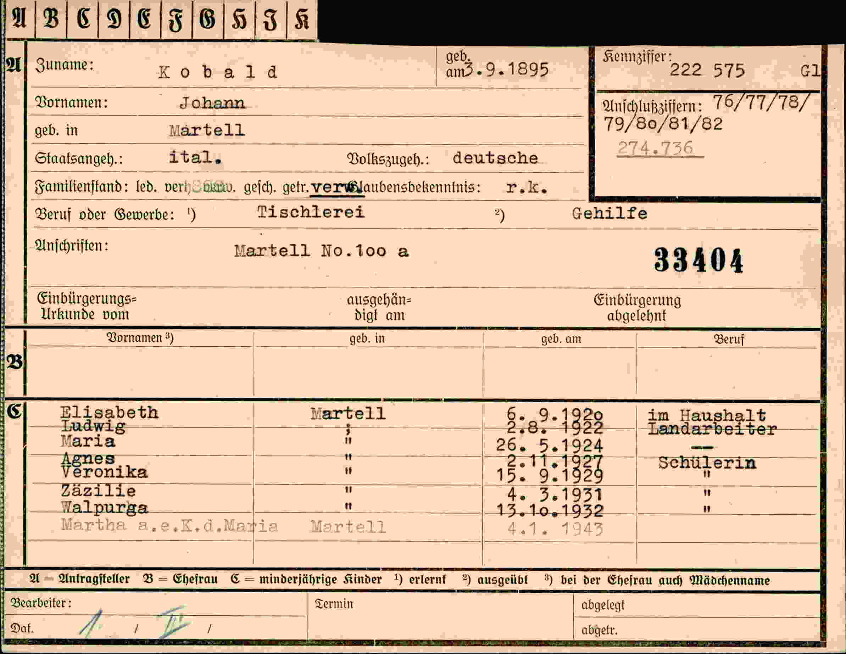Click the occupation Schülerin
This screenshot has height=654, width=846.
pos(707,463)
